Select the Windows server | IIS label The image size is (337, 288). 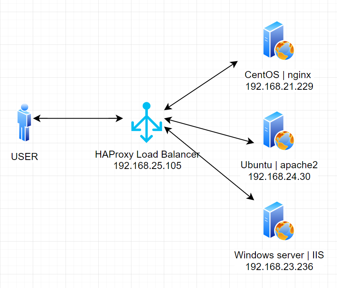279,255
